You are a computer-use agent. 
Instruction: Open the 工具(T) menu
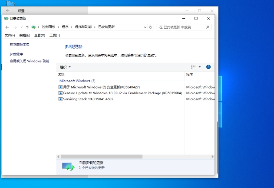pos(55,35)
